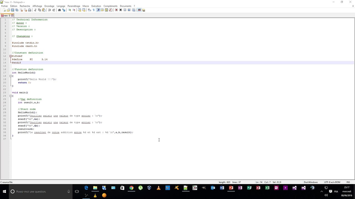
Task: Open Task View on the taskbar
Action: 77,192
